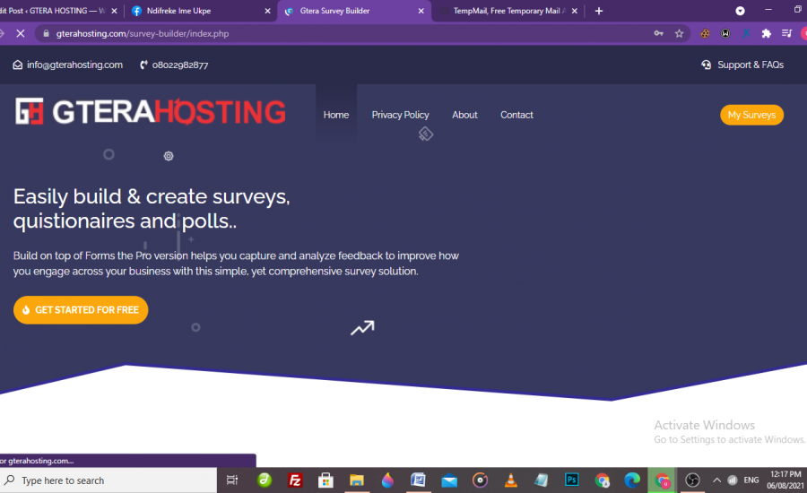Viewport: 807px width, 493px height.
Task: Open the Contact page
Action: point(516,115)
